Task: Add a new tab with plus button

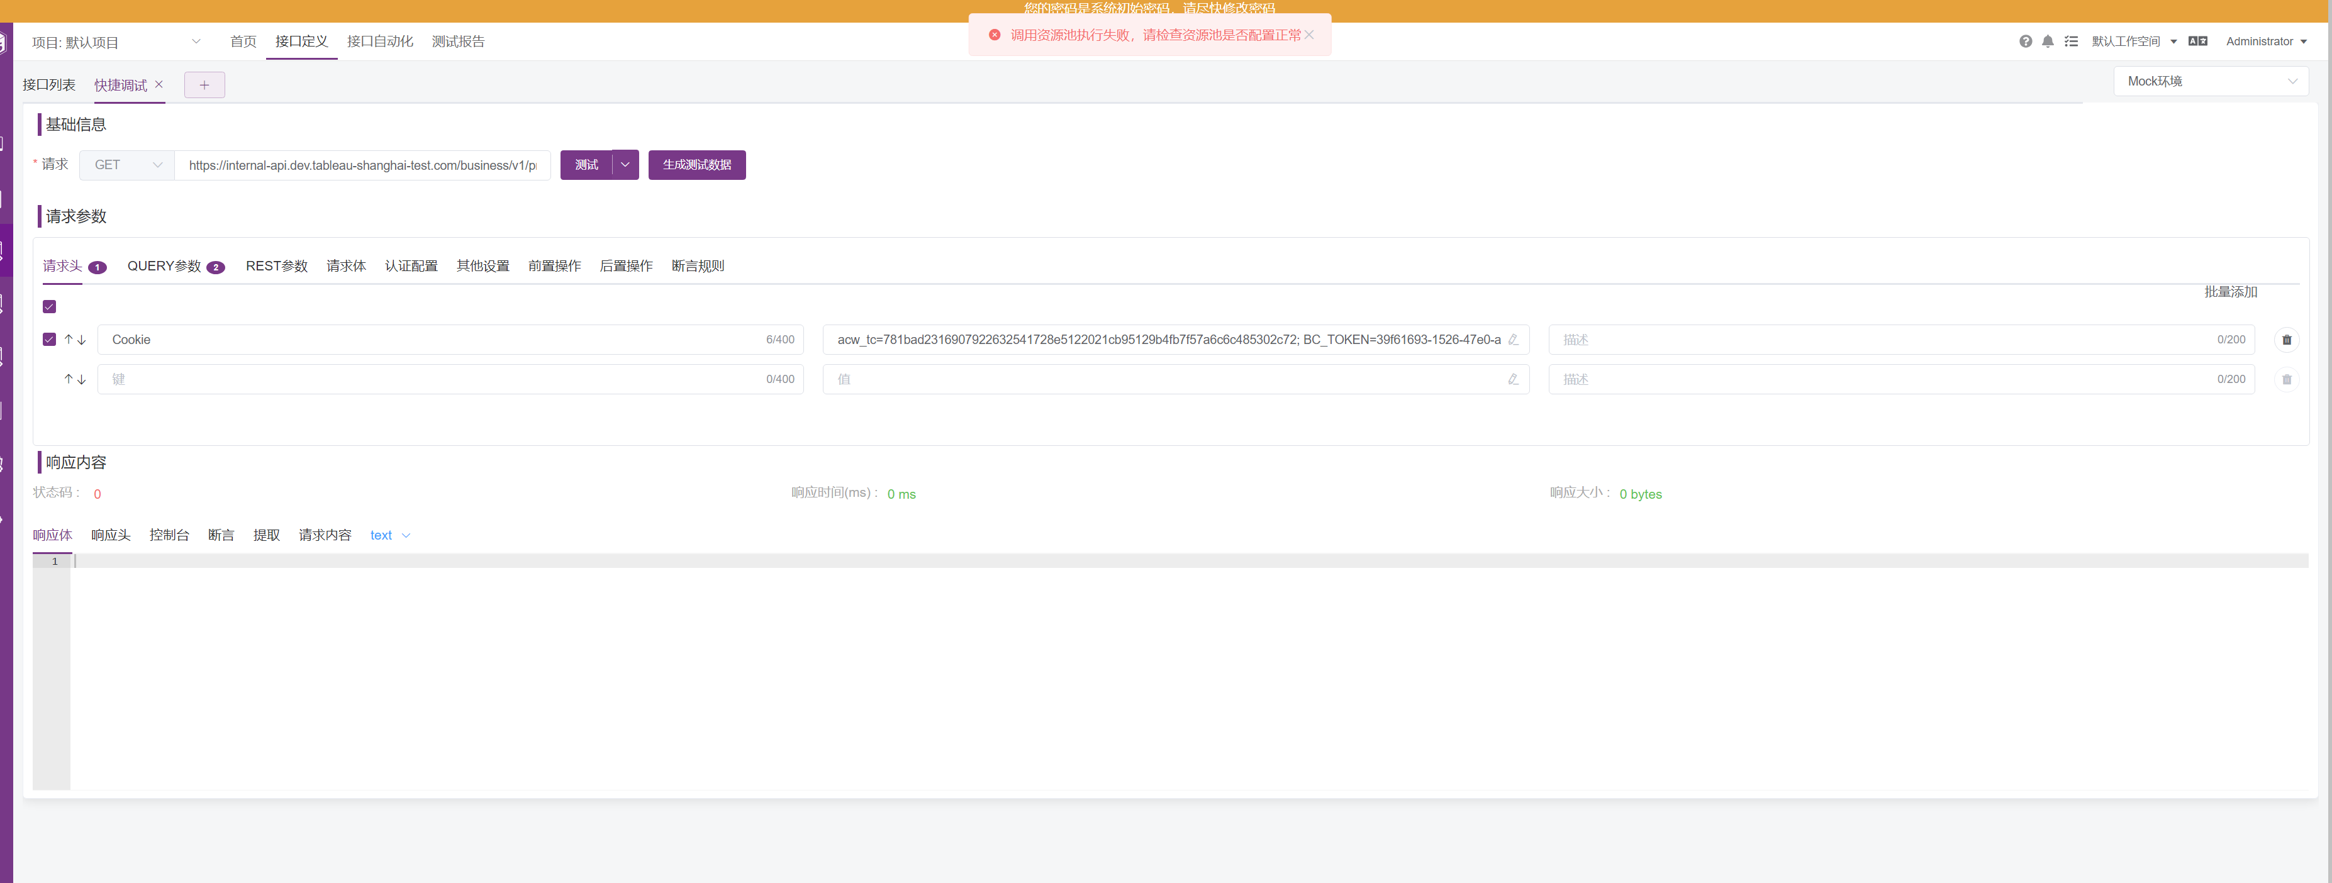Action: [204, 85]
